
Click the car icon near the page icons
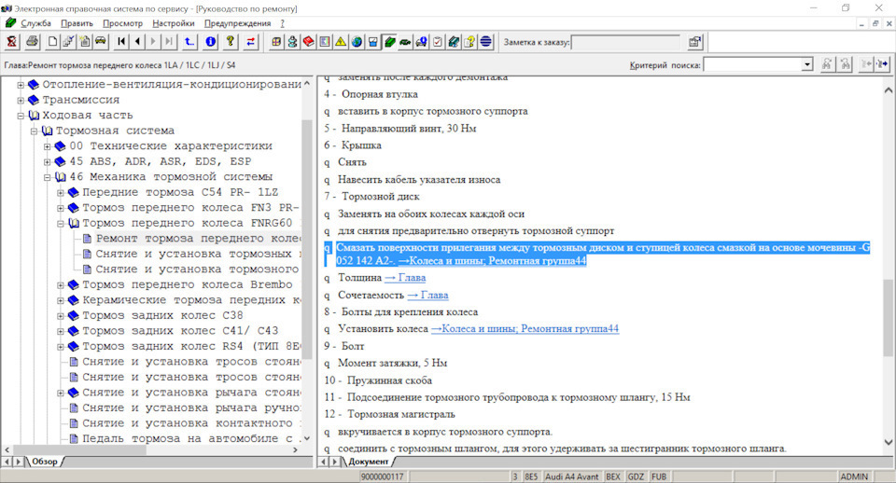point(101,42)
